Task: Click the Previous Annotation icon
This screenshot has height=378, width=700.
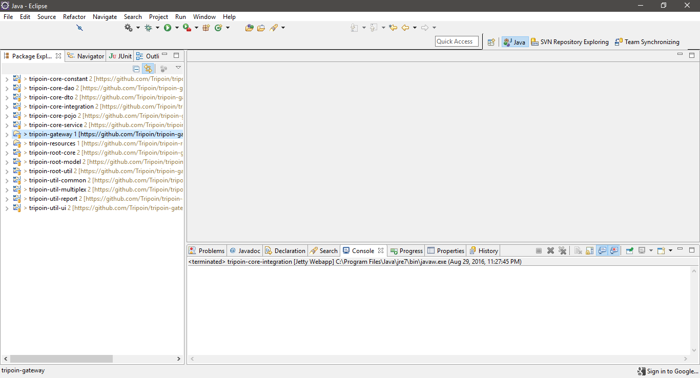Action: [x=374, y=28]
